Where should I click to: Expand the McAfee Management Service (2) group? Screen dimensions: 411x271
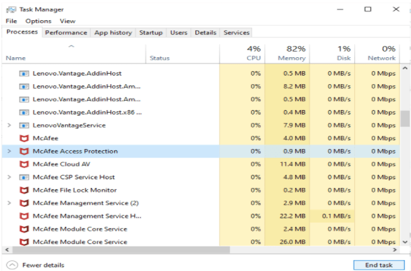click(x=9, y=203)
